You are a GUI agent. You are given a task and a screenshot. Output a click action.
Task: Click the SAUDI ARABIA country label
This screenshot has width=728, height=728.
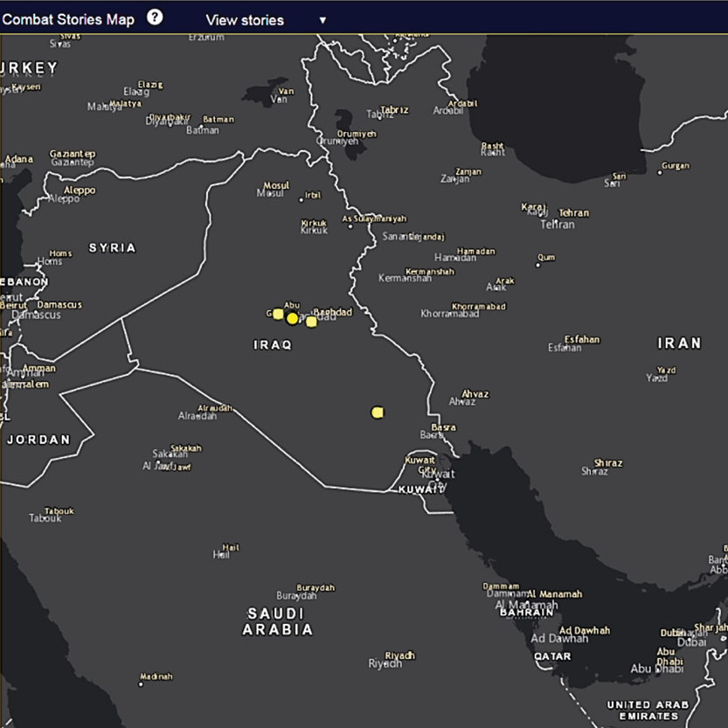pos(277,621)
